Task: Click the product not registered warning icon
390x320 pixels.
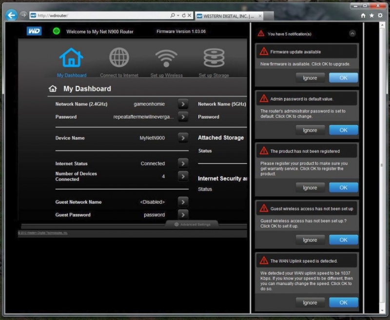Action: pyautogui.click(x=264, y=151)
